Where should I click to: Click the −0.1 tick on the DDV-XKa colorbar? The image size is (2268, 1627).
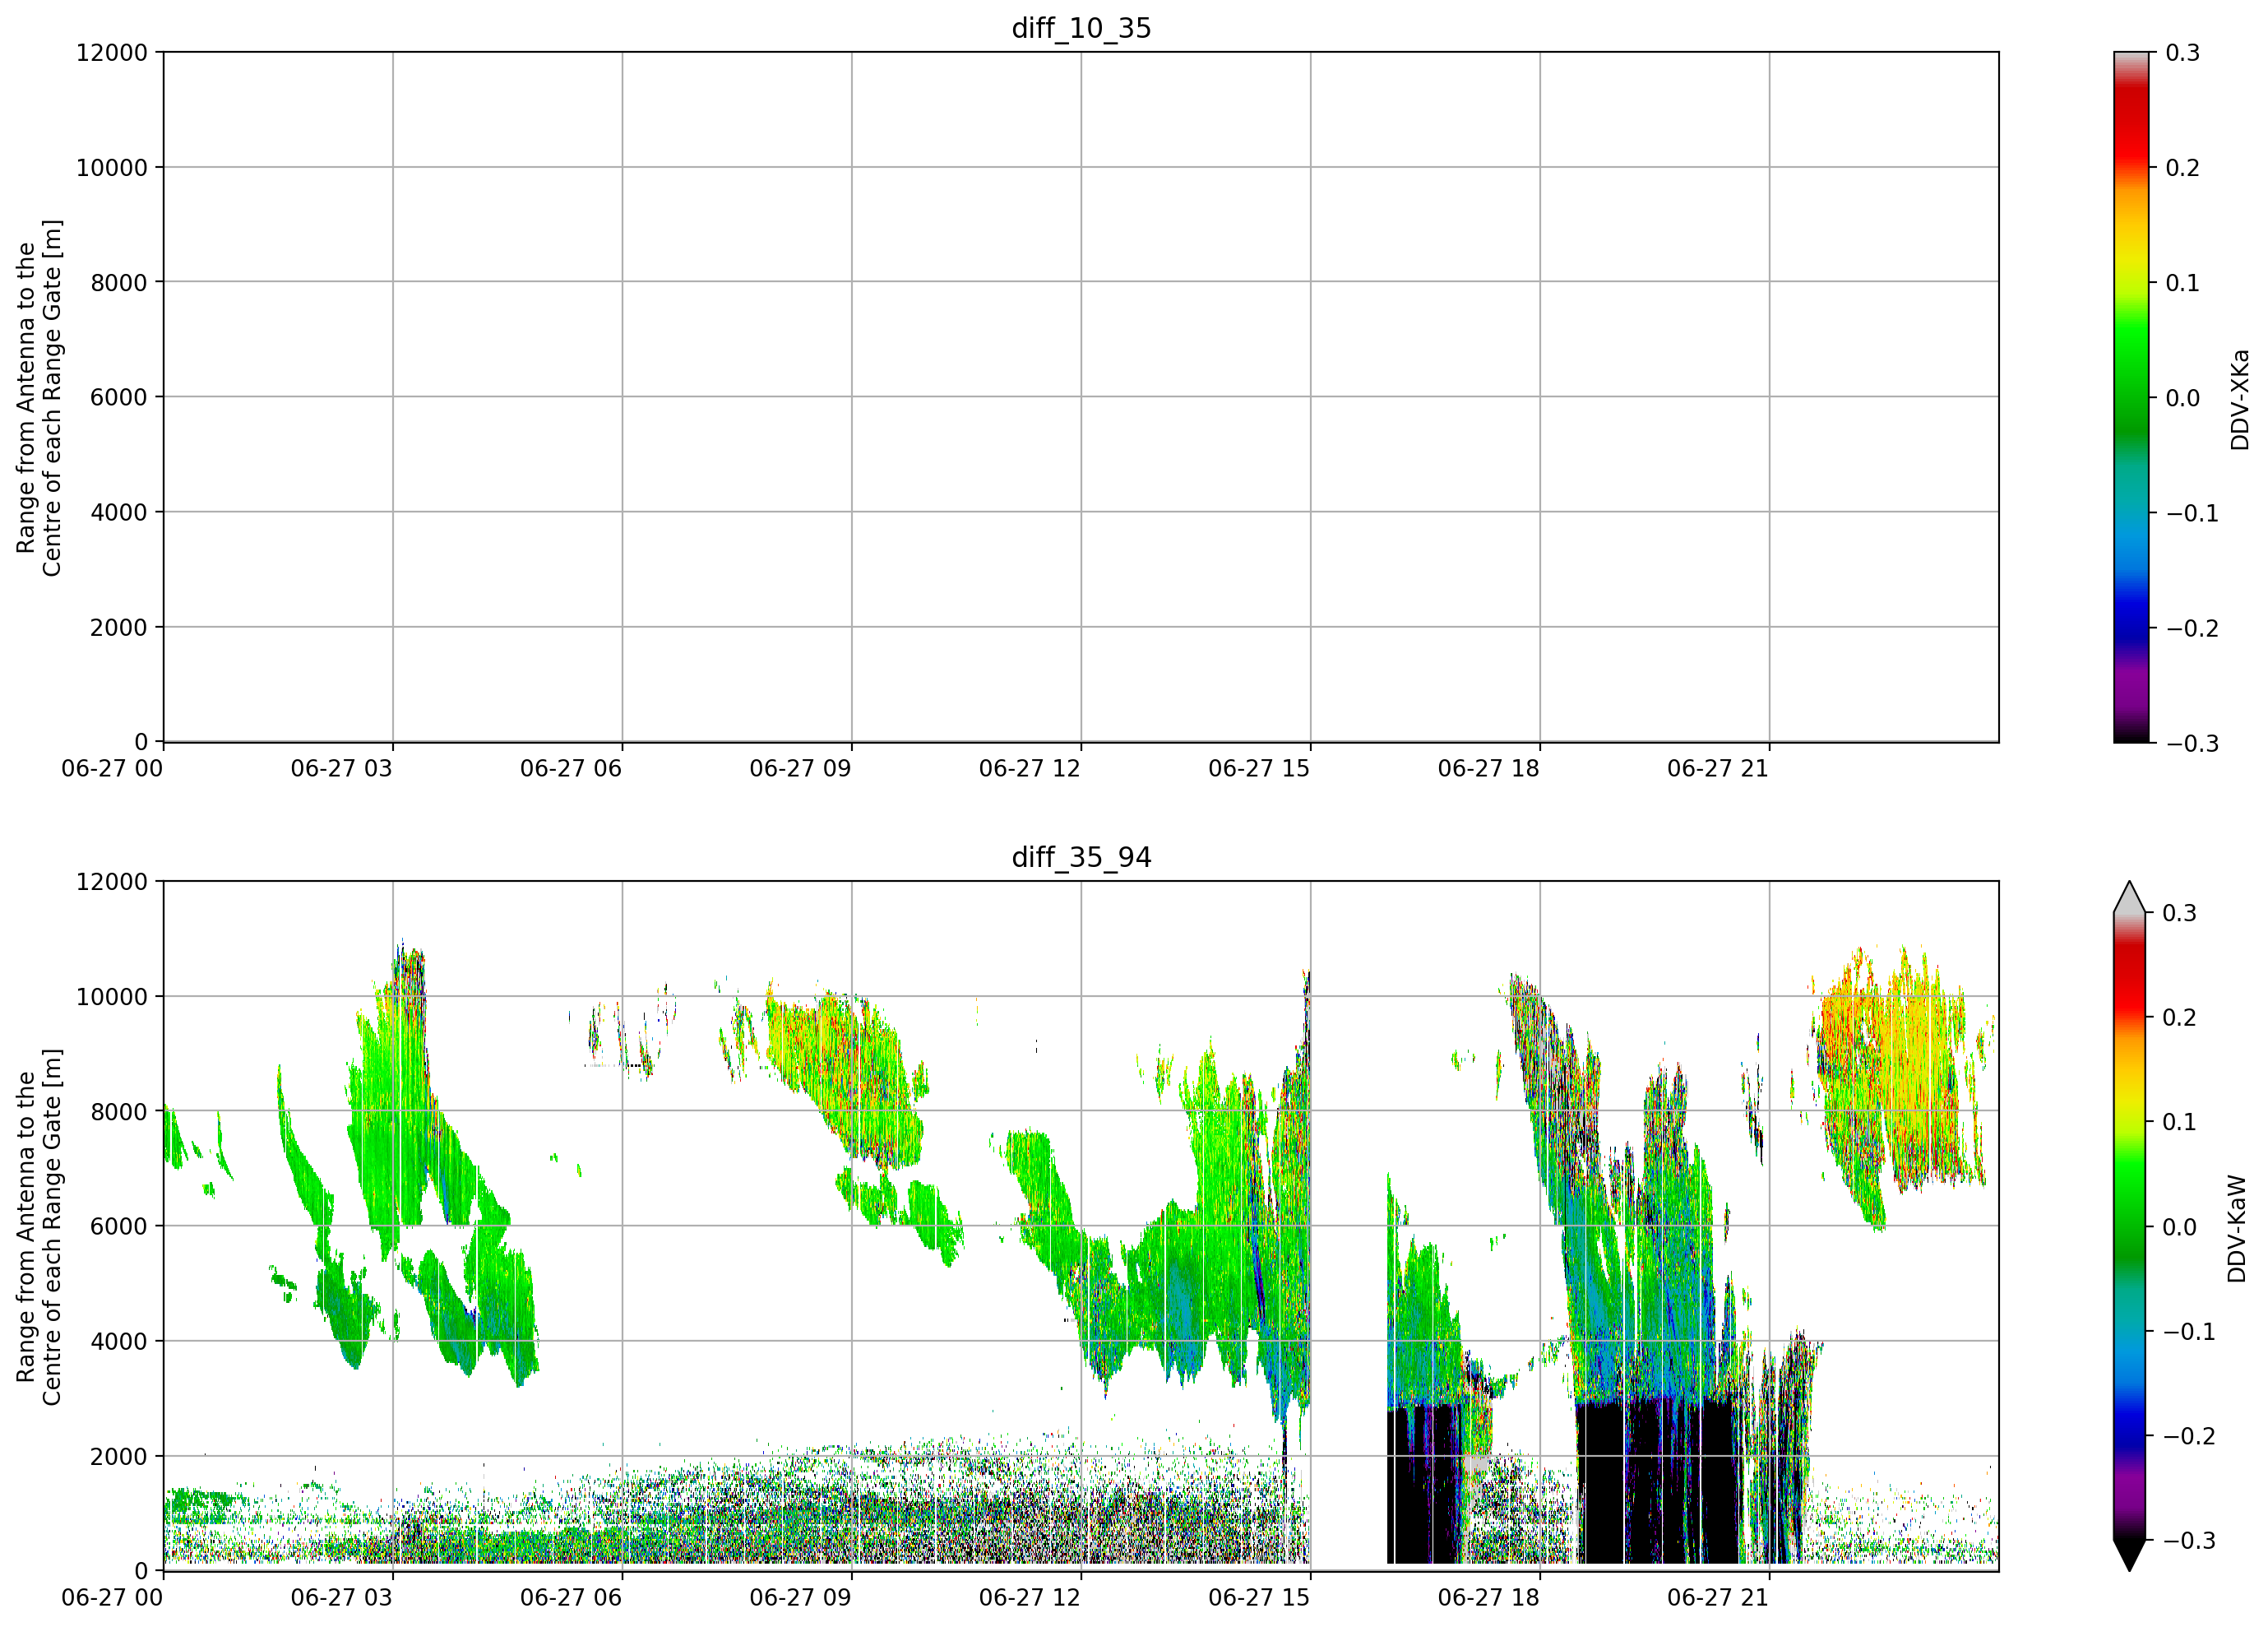(2192, 513)
